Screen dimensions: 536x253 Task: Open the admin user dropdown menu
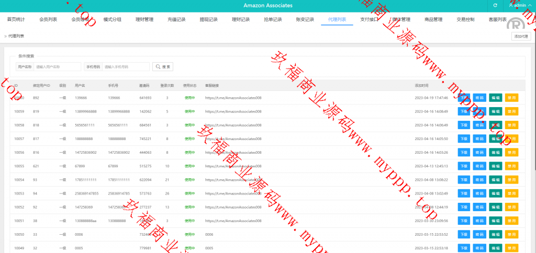pos(518,5)
